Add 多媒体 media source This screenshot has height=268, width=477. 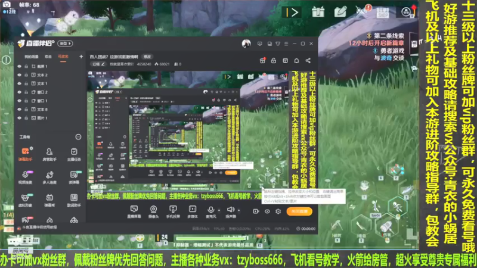click(192, 212)
